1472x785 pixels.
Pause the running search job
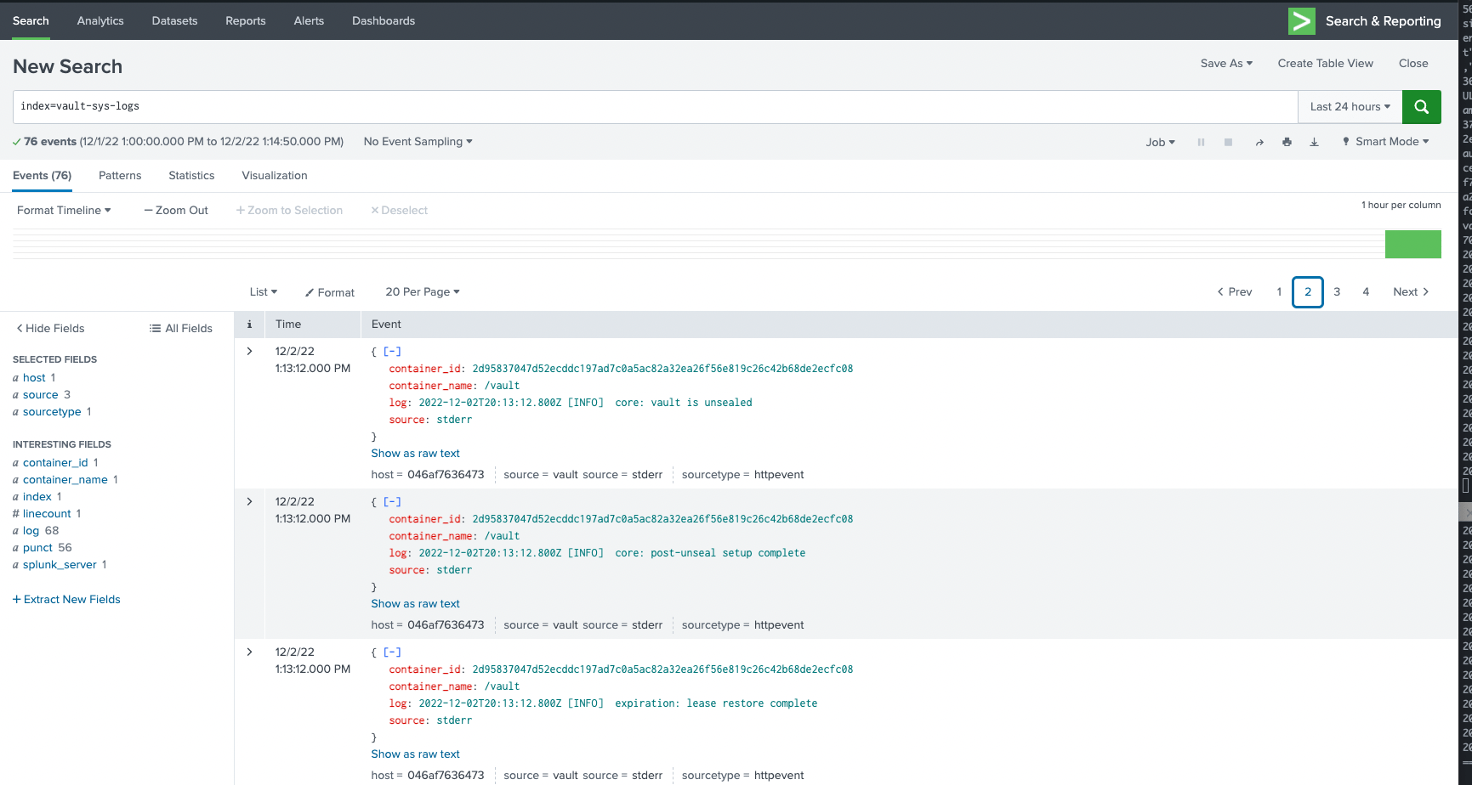[1200, 142]
